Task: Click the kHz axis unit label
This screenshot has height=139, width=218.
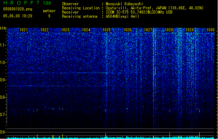Action: tap(3, 28)
